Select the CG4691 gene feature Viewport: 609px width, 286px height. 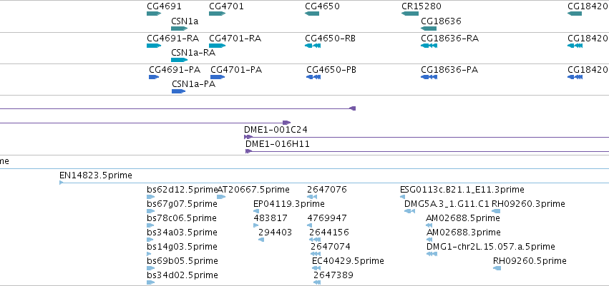154,14
